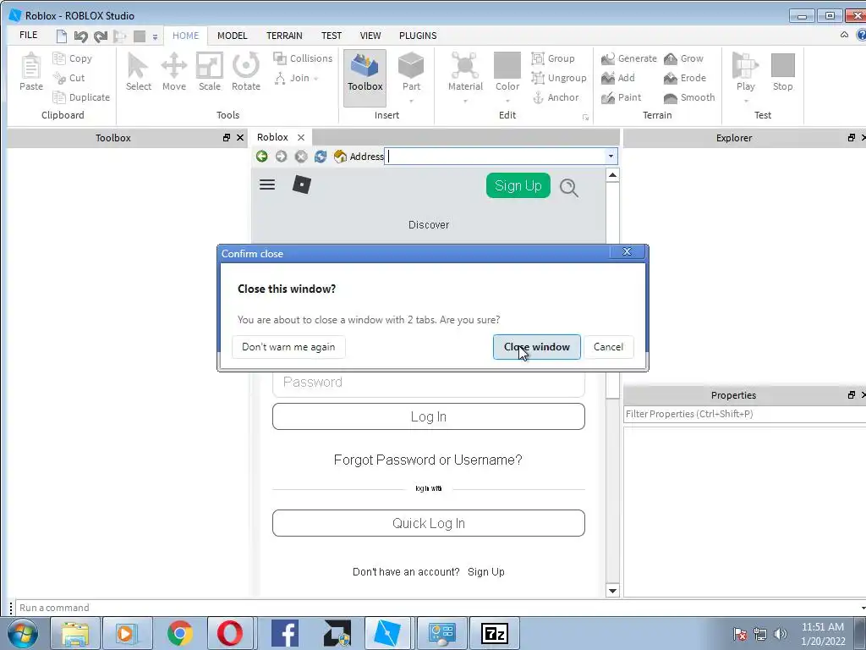The image size is (866, 650).
Task: Open the Address bar dropdown
Action: [x=611, y=157]
